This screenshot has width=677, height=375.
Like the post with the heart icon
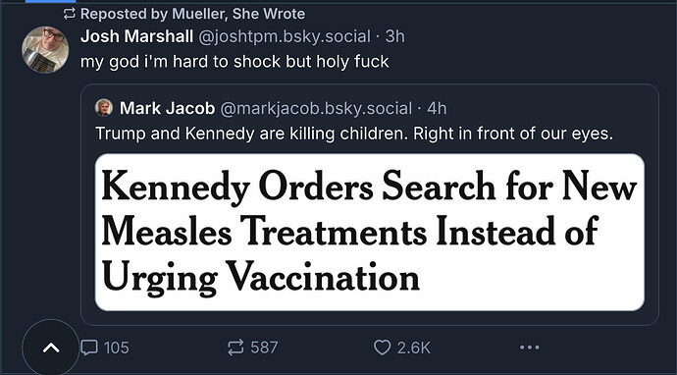click(382, 348)
